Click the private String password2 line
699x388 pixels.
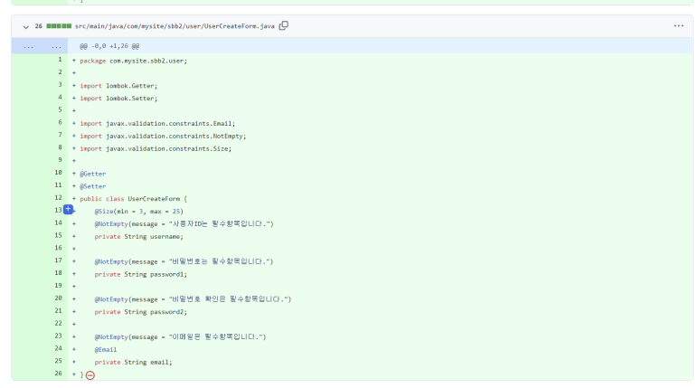coord(140,312)
